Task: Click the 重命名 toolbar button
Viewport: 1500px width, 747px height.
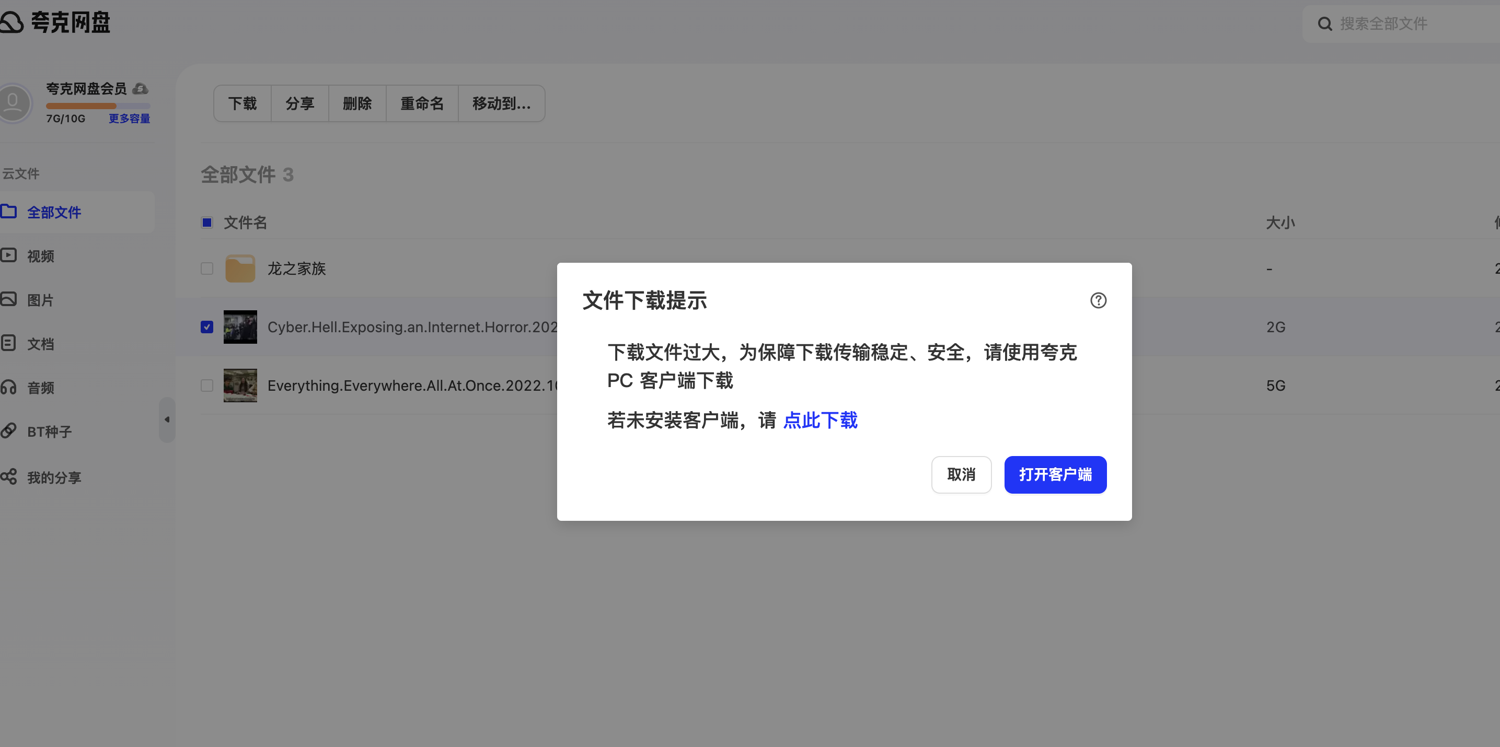Action: [422, 103]
